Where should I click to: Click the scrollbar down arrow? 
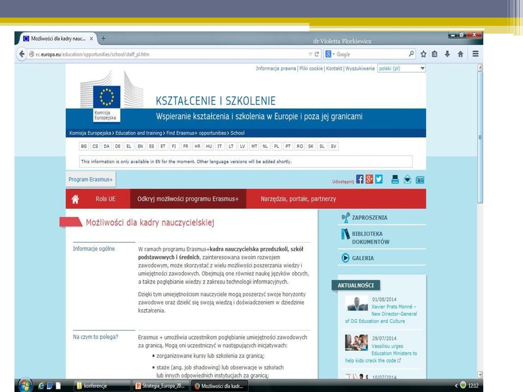point(480,375)
